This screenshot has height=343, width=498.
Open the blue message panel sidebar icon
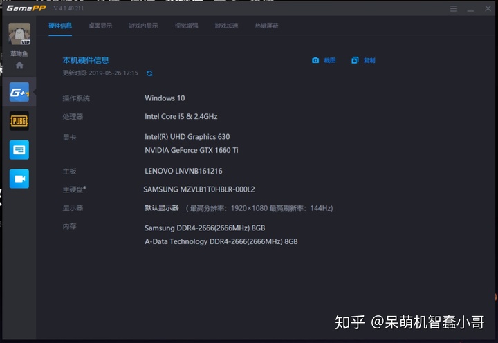click(19, 150)
